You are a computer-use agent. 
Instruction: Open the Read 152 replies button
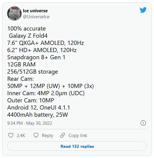pyautogui.click(x=77, y=146)
